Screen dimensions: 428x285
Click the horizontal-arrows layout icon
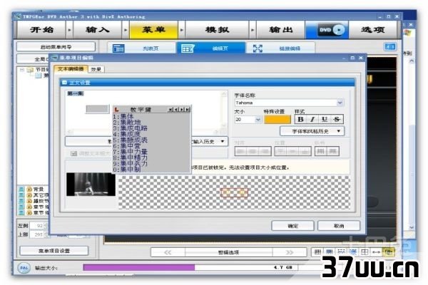[377, 252]
